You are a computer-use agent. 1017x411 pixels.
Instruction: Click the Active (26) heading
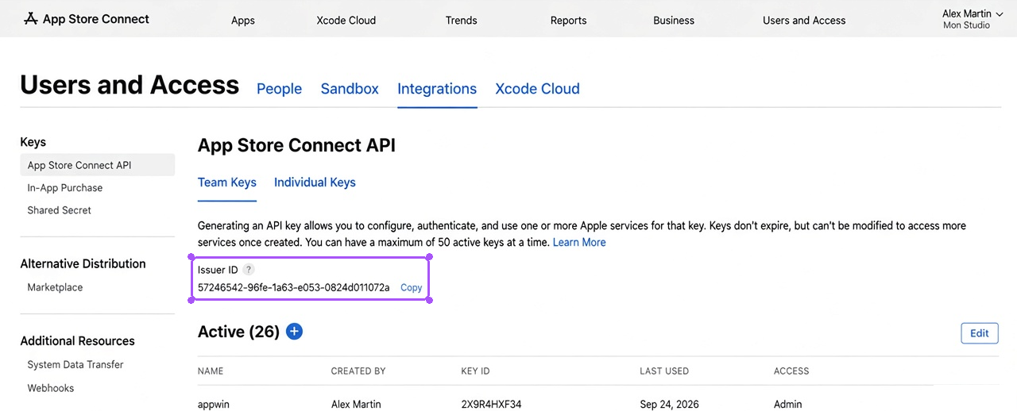tap(238, 332)
